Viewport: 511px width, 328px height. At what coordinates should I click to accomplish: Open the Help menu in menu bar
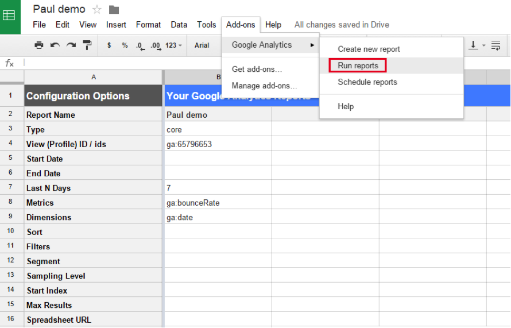coord(273,25)
